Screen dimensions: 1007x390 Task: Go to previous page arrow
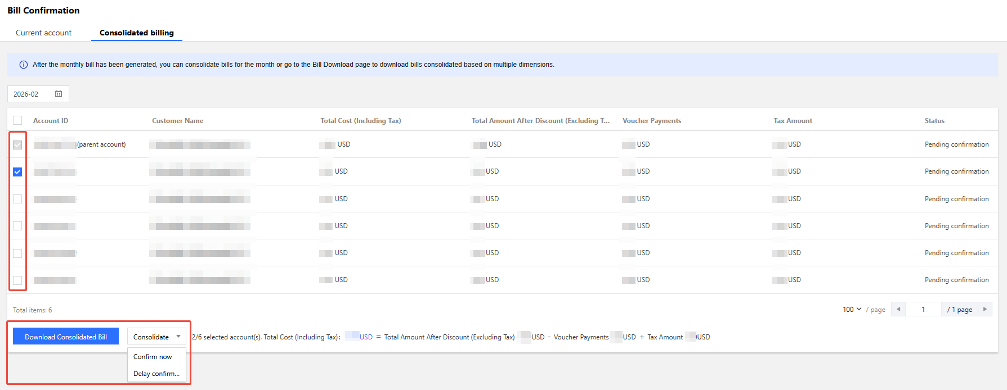pos(898,310)
